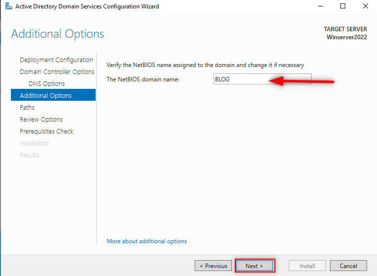Viewport: 377px width, 276px height.
Task: Jump to the Paths step
Action: tap(27, 108)
